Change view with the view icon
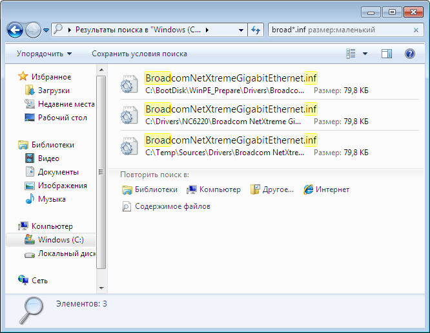Image resolution: width=430 pixels, height=333 pixels. click(351, 54)
